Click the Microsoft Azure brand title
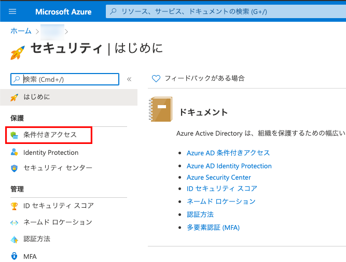Image resolution: width=346 pixels, height=262 pixels. 63,12
